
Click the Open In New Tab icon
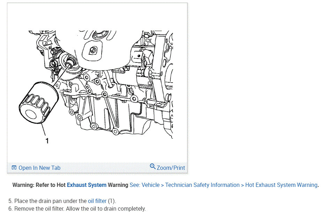(x=14, y=168)
